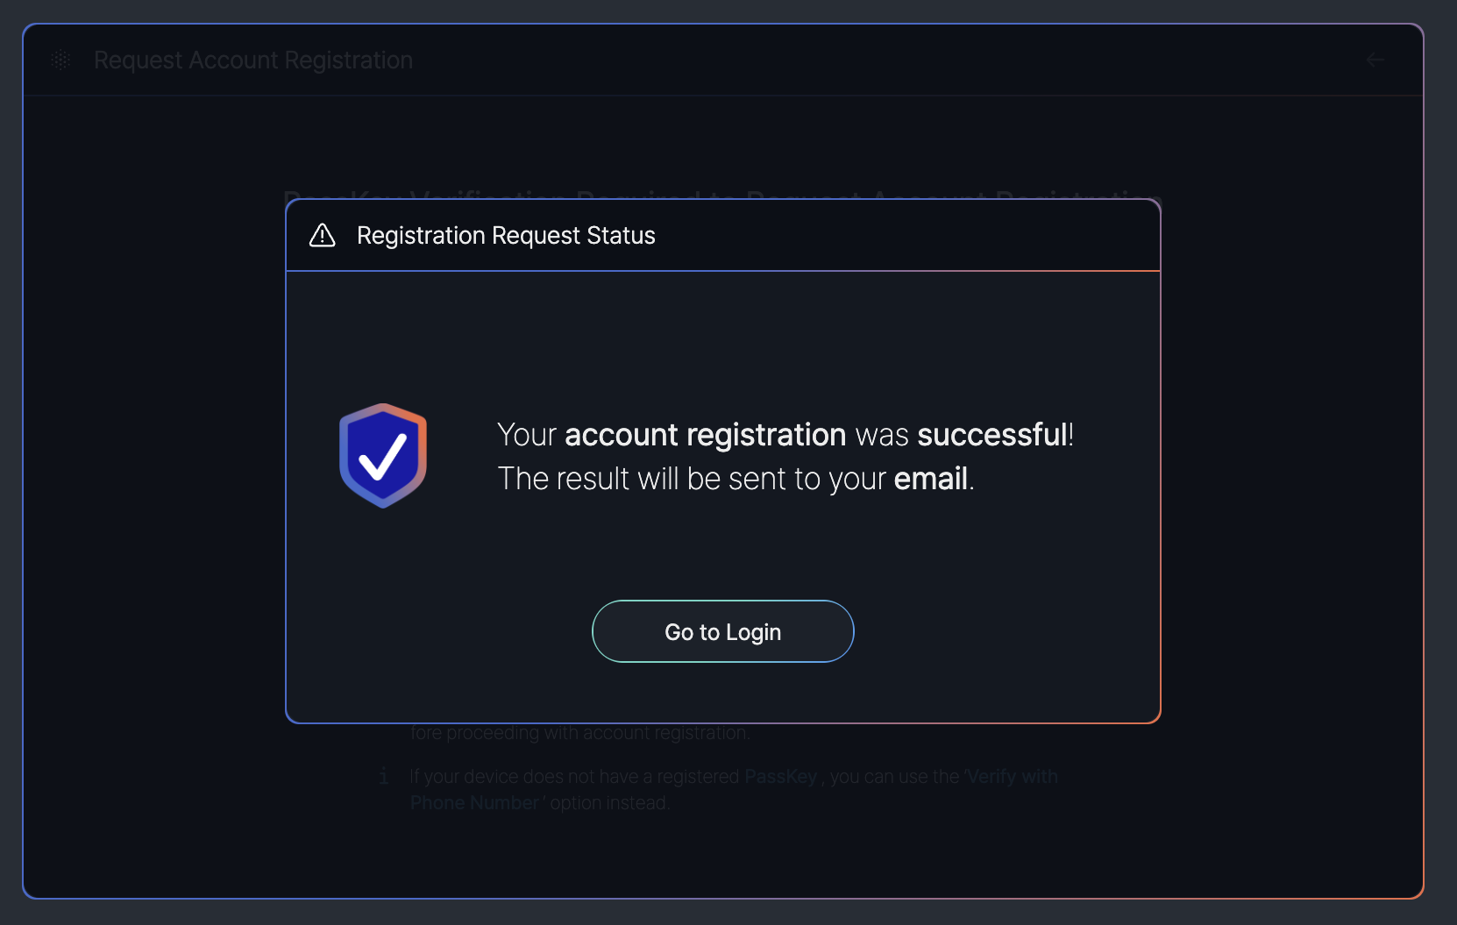Click the 'Request Account Registration' page title
The width and height of the screenshot is (1457, 925).
pos(252,60)
